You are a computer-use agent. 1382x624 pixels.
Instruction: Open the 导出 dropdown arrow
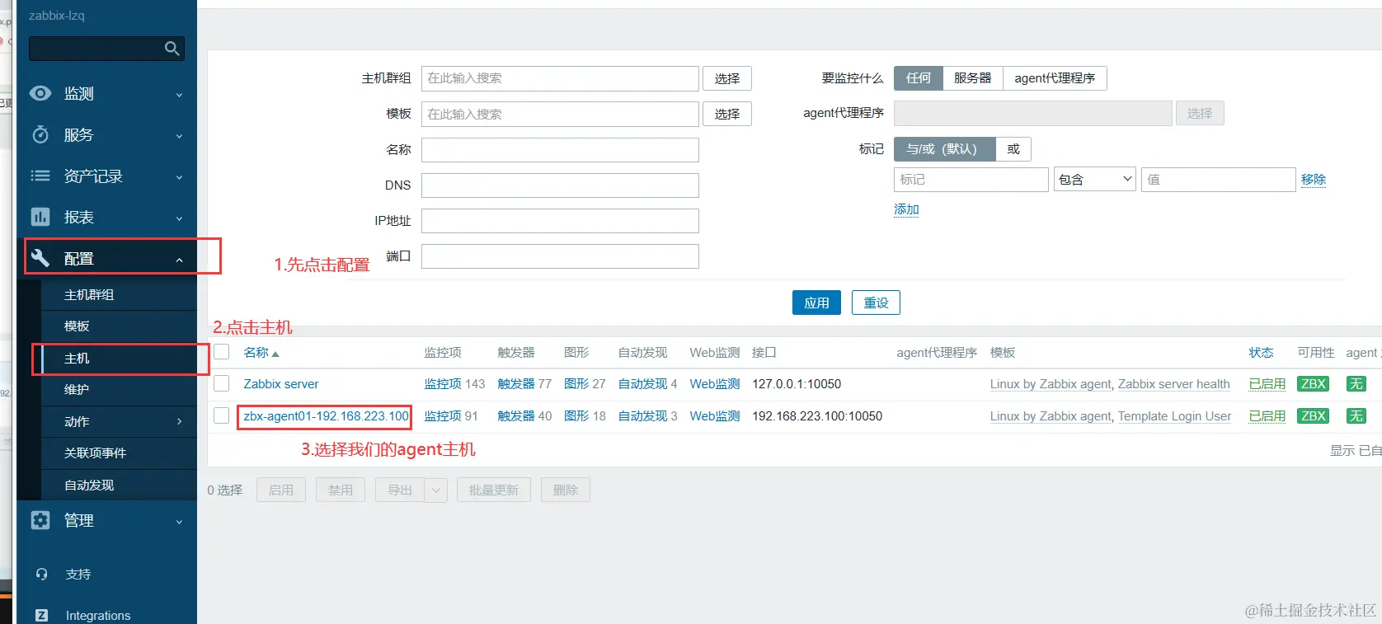click(436, 490)
